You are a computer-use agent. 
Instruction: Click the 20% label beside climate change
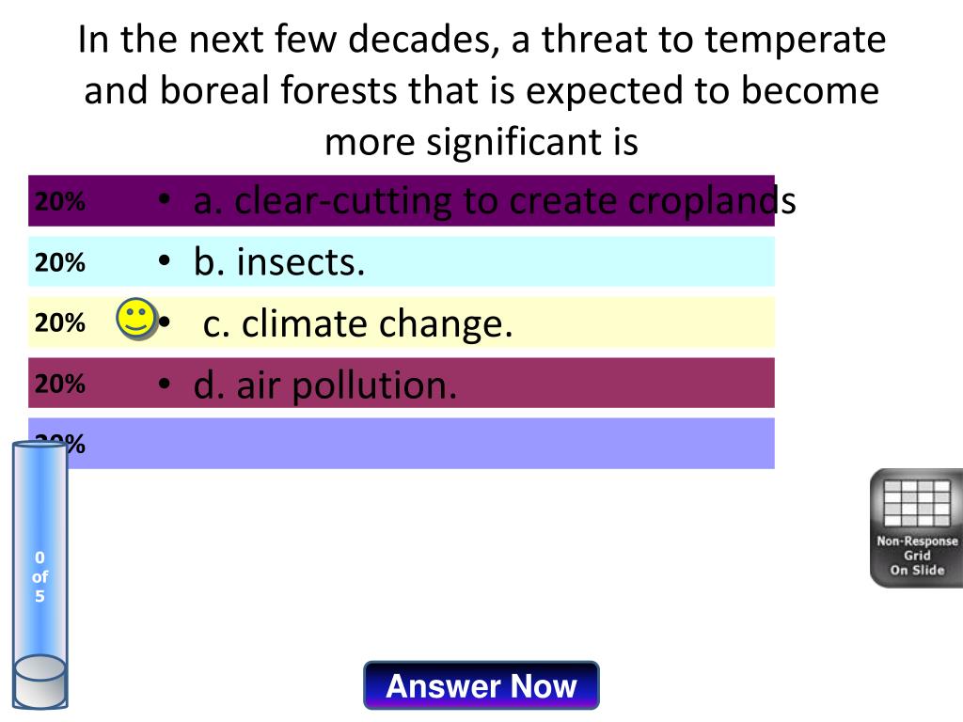click(x=59, y=323)
